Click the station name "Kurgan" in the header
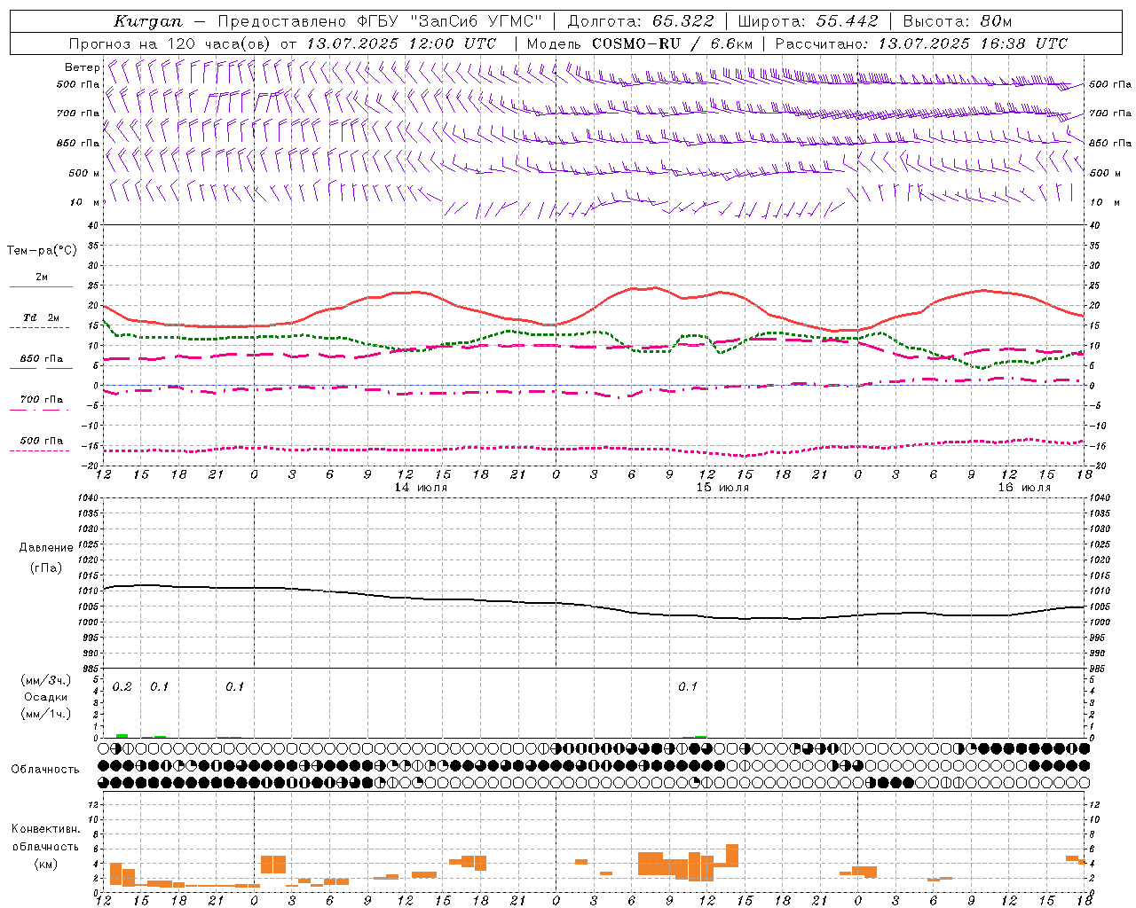Image resolution: width=1136 pixels, height=908 pixels. (x=148, y=21)
